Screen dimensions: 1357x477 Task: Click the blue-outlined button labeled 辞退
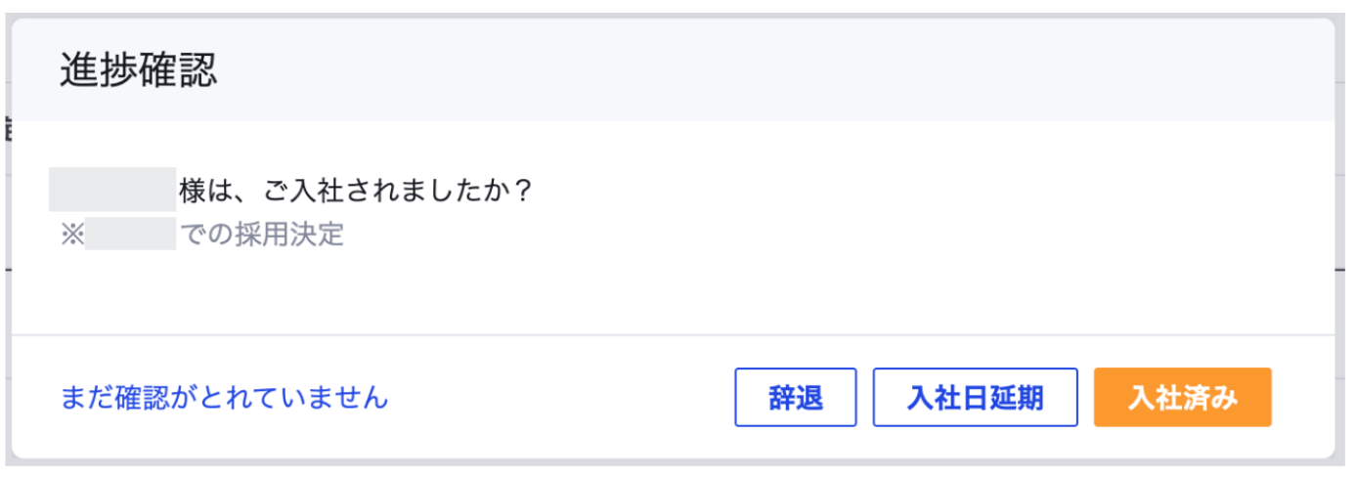[795, 398]
